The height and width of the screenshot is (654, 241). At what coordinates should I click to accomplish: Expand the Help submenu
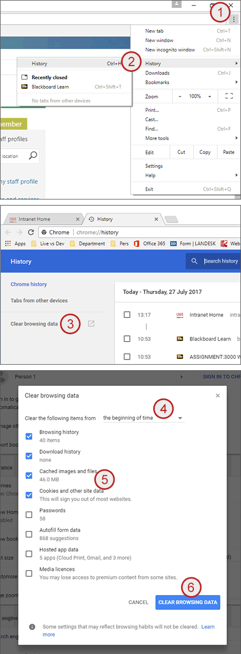click(186, 175)
